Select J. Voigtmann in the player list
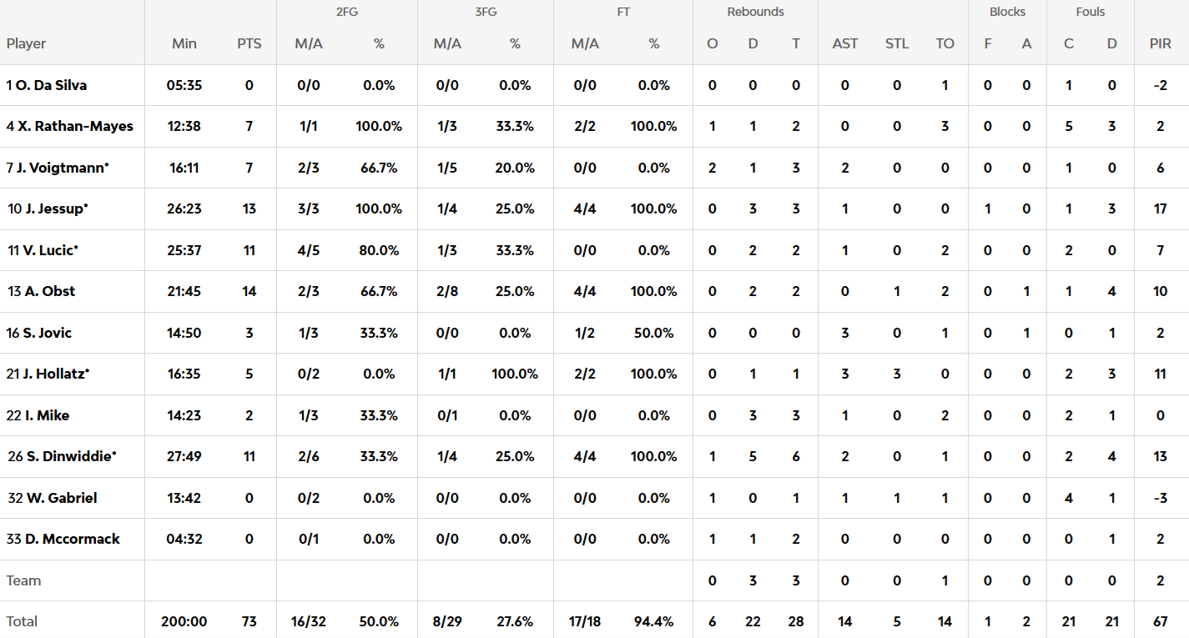Screen dimensions: 1189x638 coord(63,168)
